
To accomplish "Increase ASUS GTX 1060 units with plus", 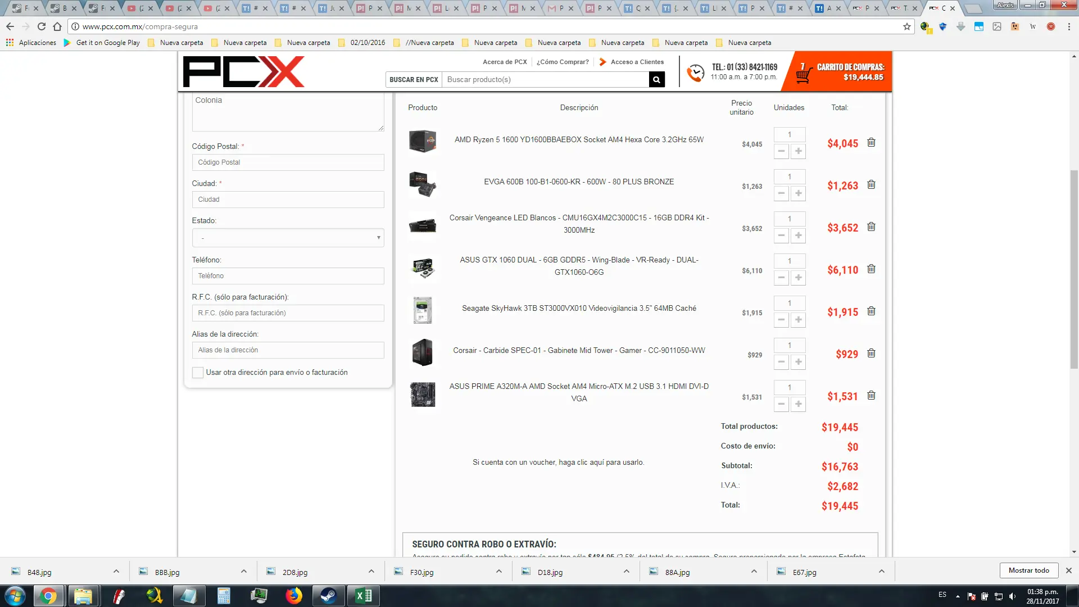I will (x=798, y=278).
